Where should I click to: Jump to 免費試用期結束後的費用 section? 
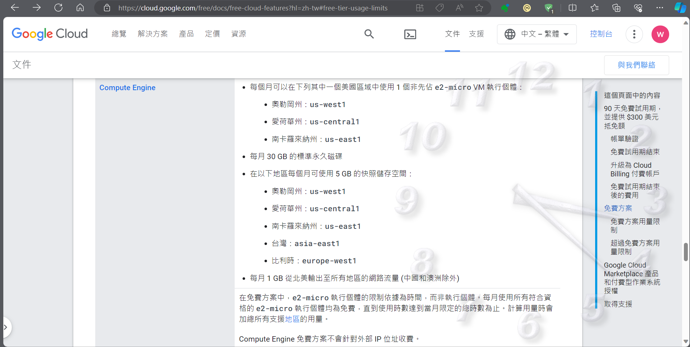tap(635, 191)
